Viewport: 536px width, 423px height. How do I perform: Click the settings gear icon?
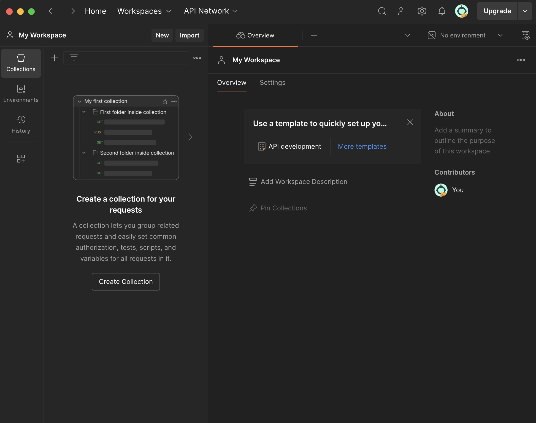click(422, 11)
